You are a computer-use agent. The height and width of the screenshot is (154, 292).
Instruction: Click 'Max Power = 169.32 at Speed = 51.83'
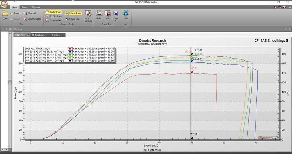[93, 55]
